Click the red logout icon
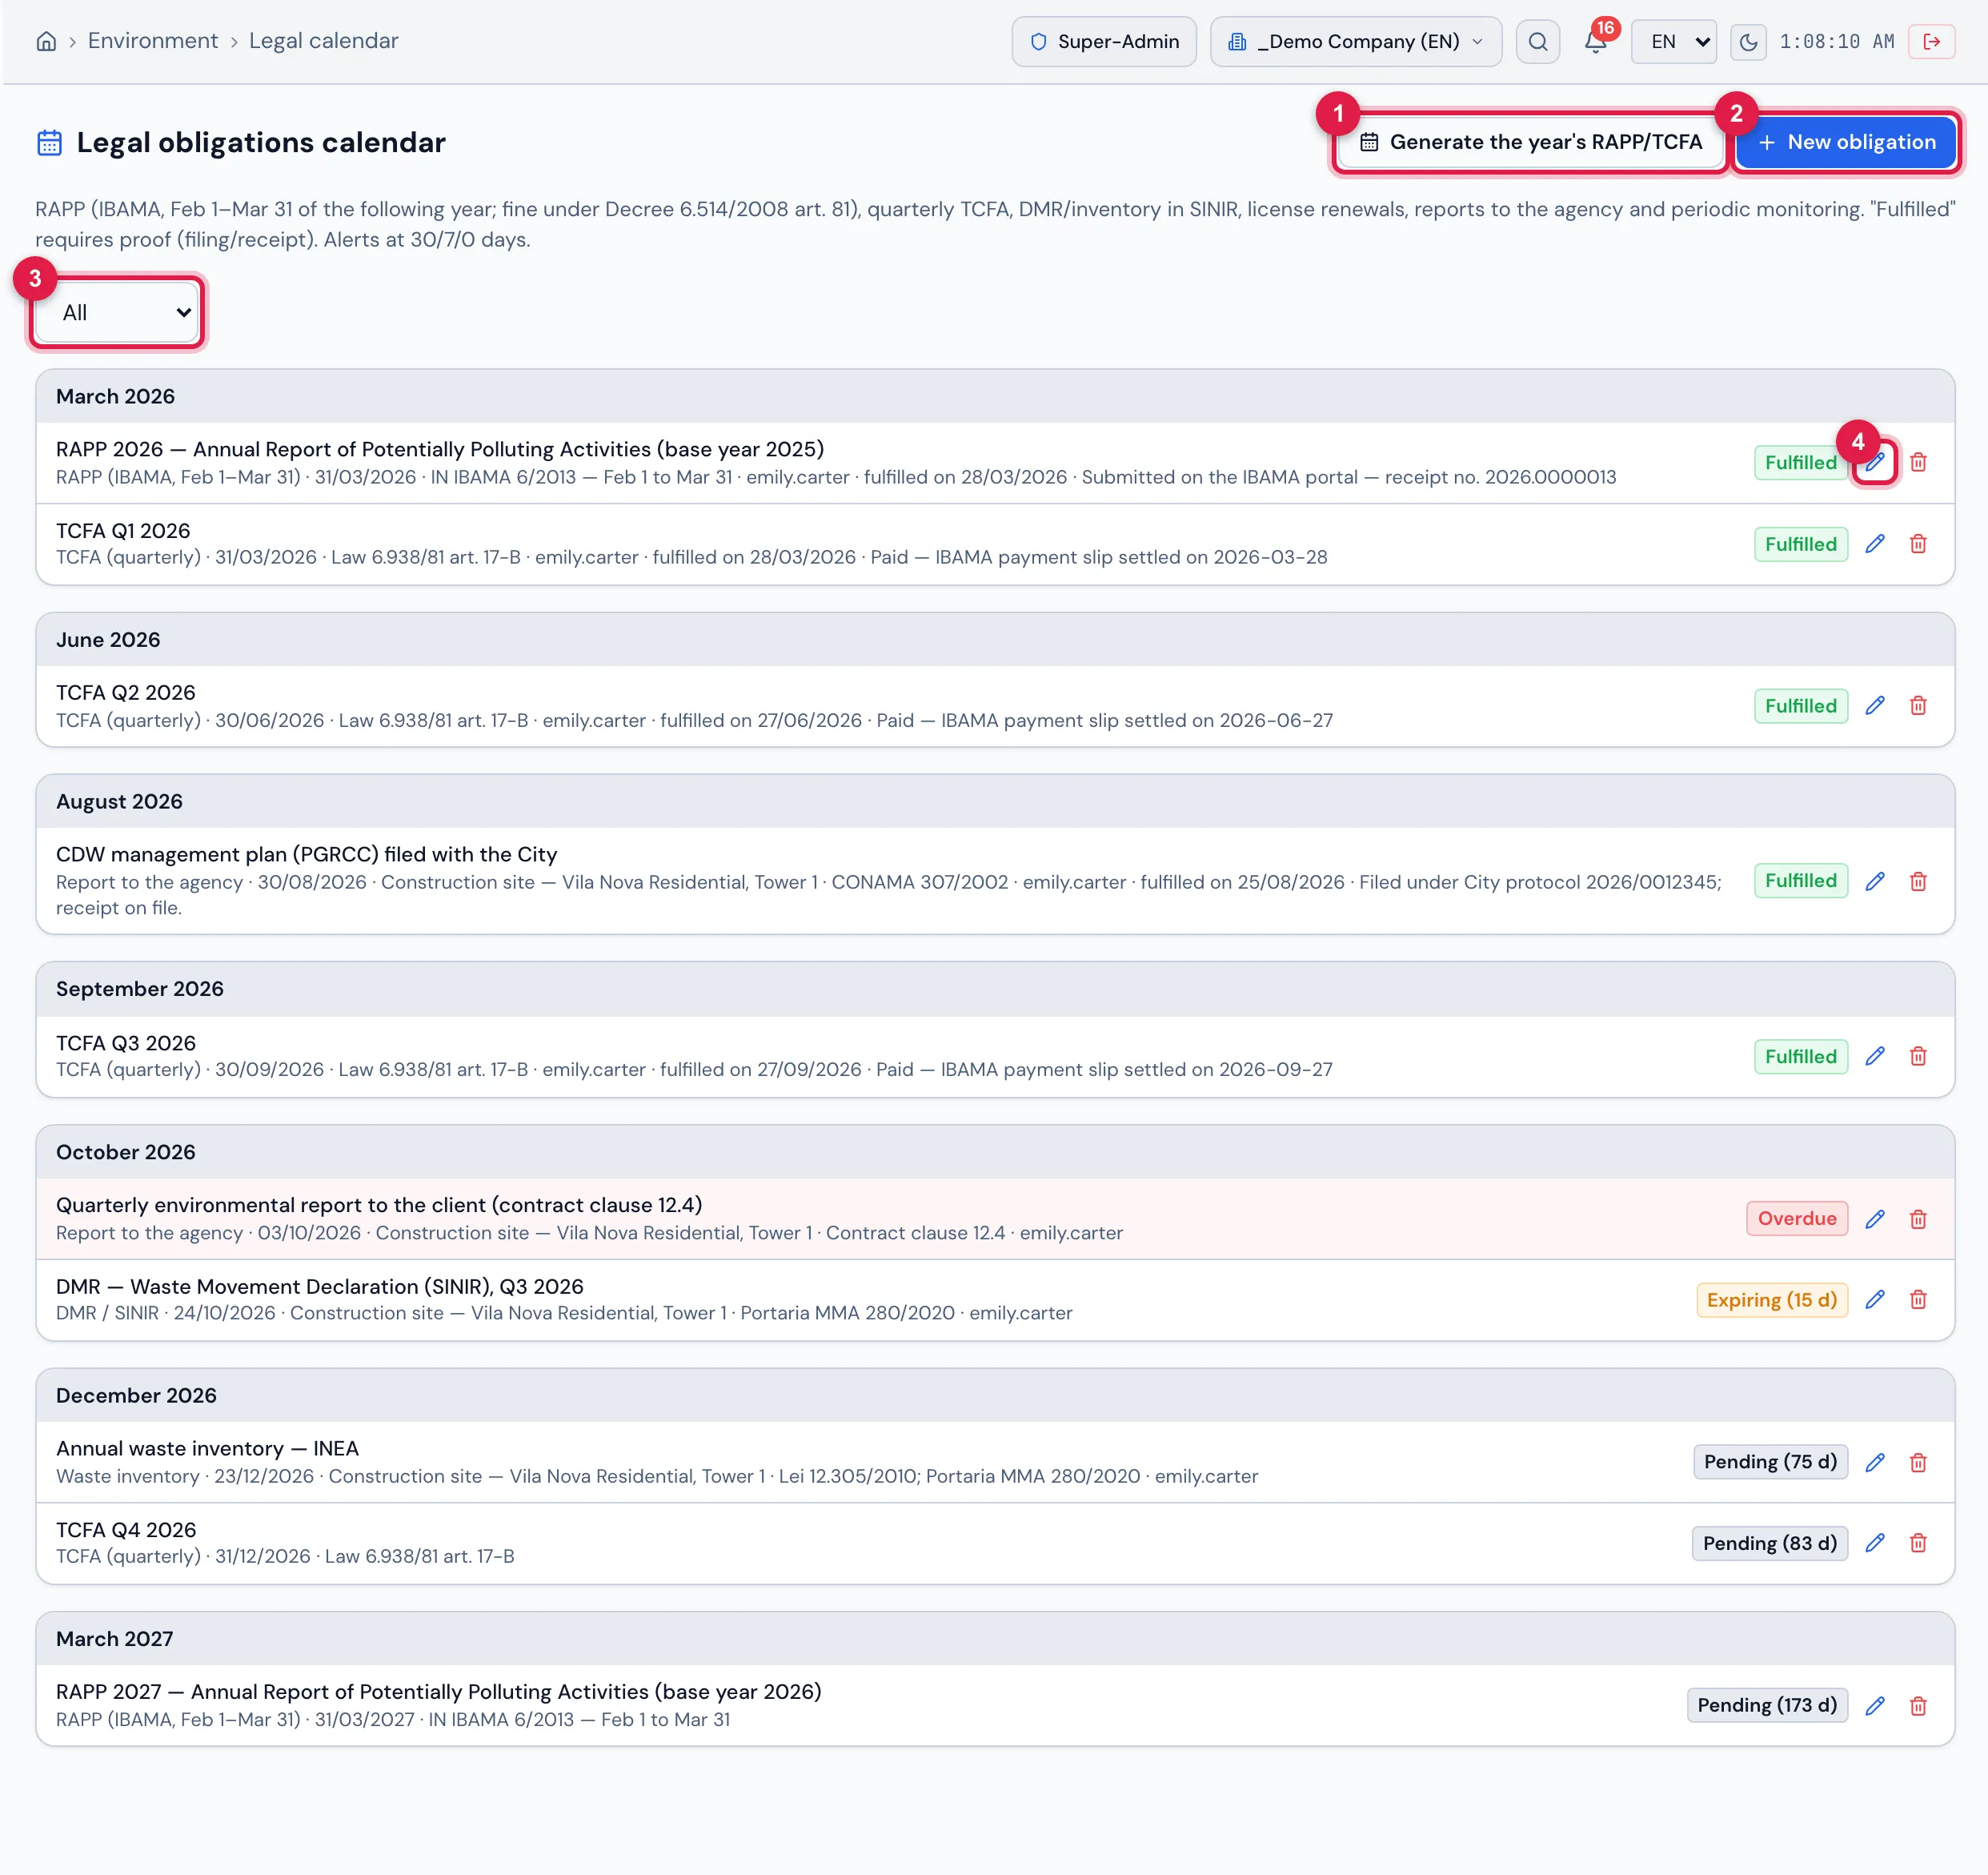This screenshot has width=1988, height=1875. coord(1931,41)
